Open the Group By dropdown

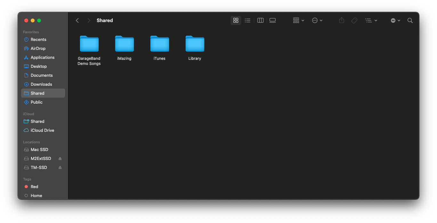coord(298,20)
